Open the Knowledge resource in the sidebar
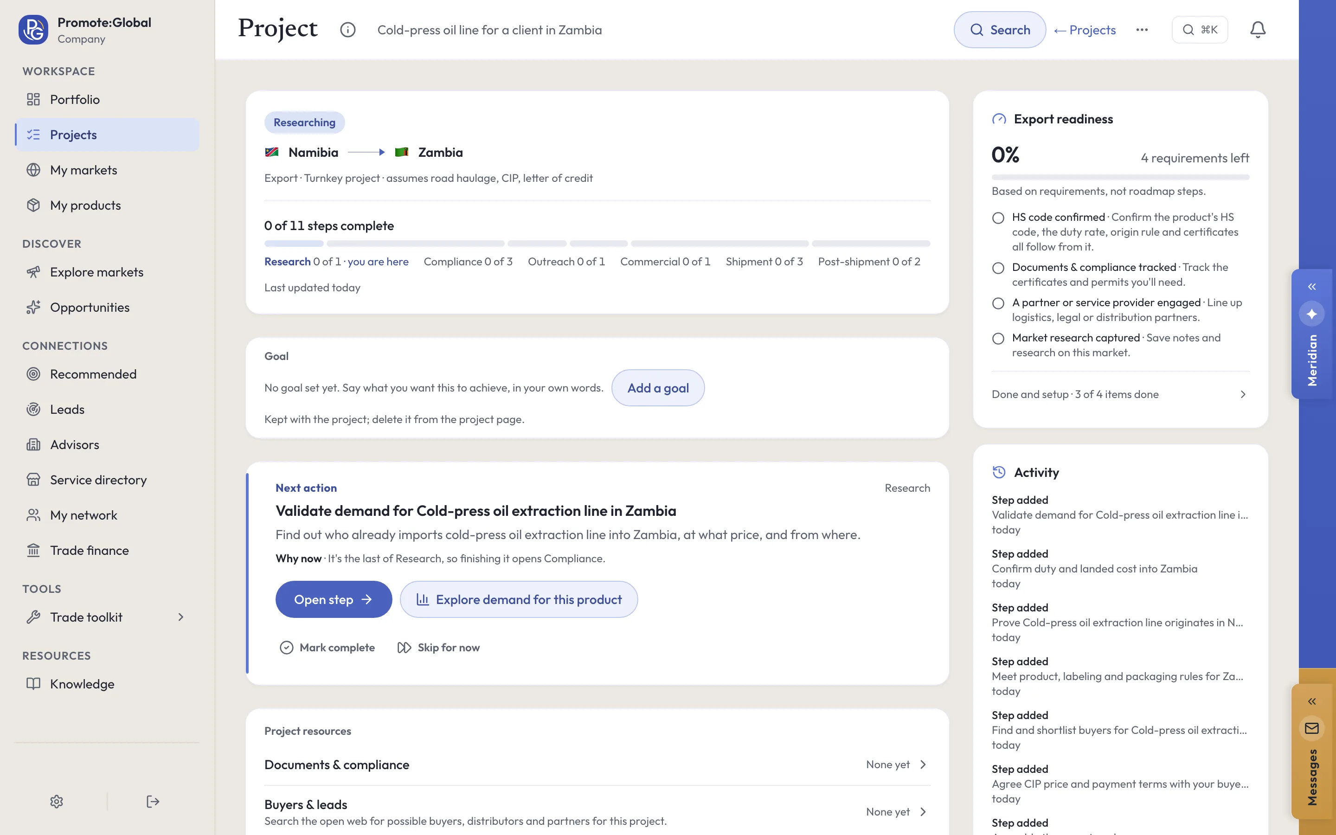The image size is (1336, 835). (x=107, y=684)
